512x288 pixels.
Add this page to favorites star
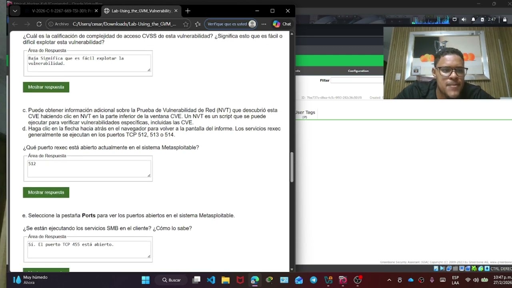(186, 24)
